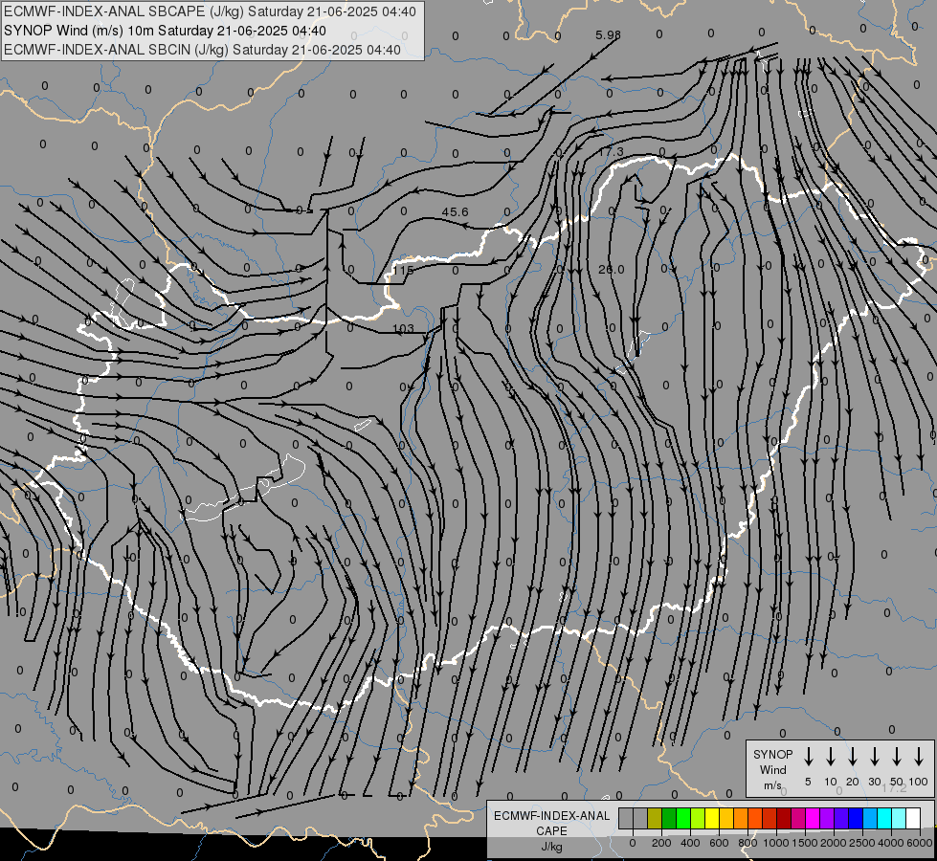The width and height of the screenshot is (937, 861).
Task: Click the 6000 tick label on CAPE scale
Action: coord(920,843)
